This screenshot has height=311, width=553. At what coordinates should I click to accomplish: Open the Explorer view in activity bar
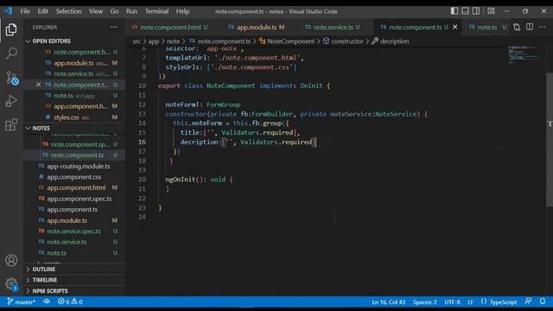(11, 29)
